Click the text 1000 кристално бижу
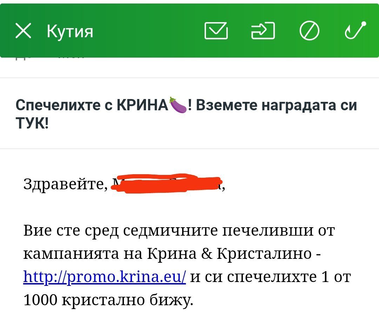 click(108, 300)
